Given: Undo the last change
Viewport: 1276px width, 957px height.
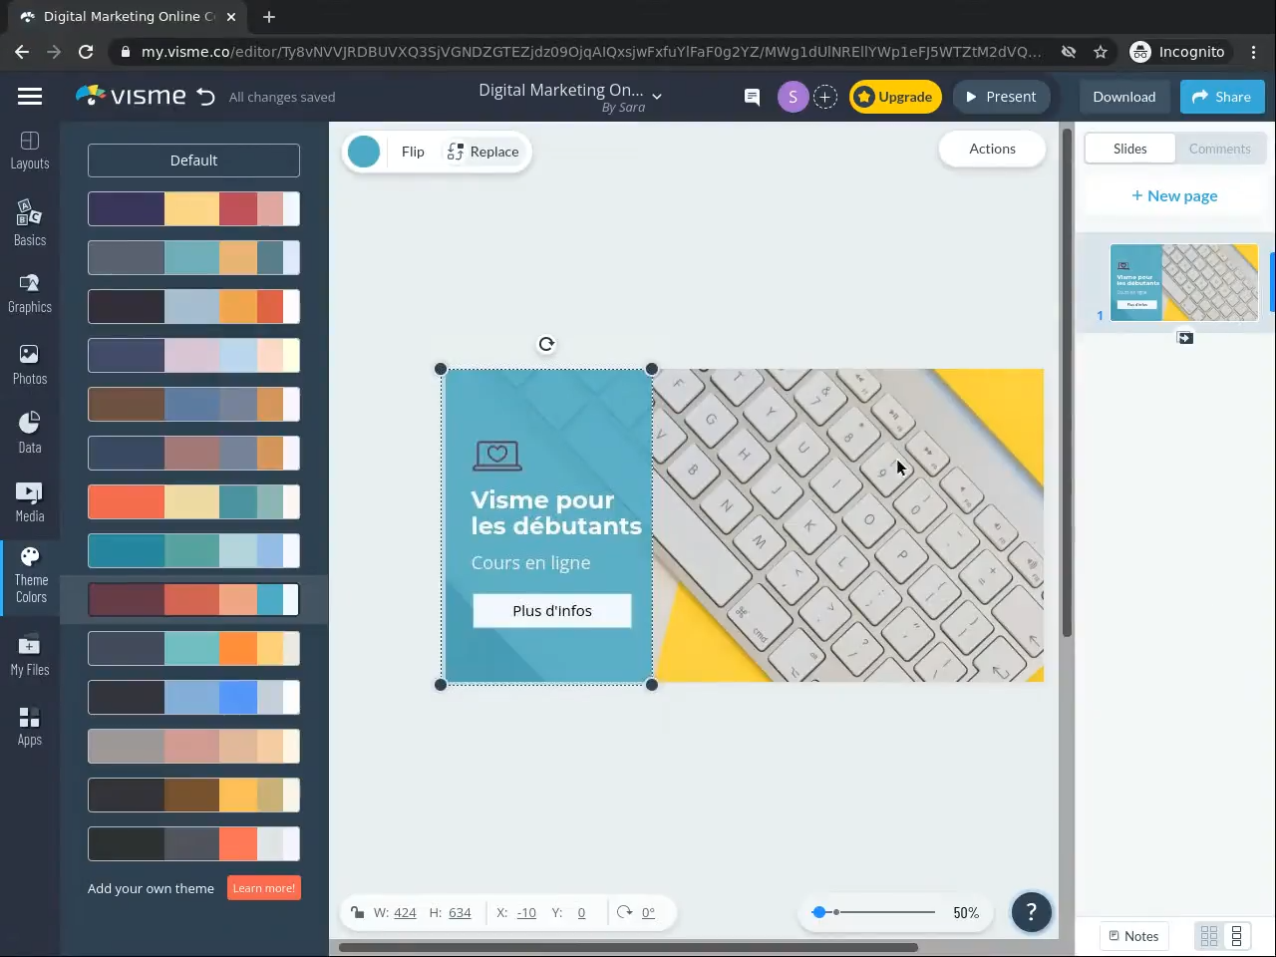Looking at the screenshot, I should pos(206,97).
